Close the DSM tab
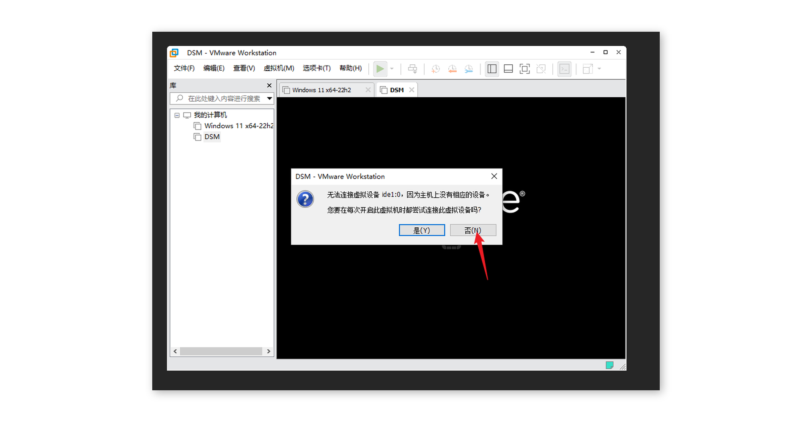This screenshot has width=812, height=422. coord(411,90)
